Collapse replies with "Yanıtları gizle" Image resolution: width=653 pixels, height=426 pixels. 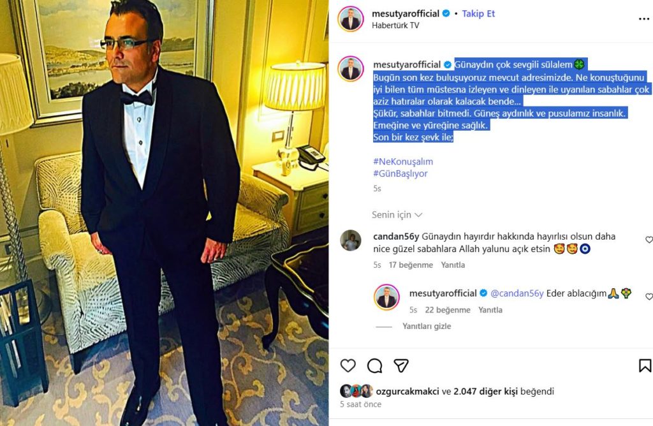(426, 326)
